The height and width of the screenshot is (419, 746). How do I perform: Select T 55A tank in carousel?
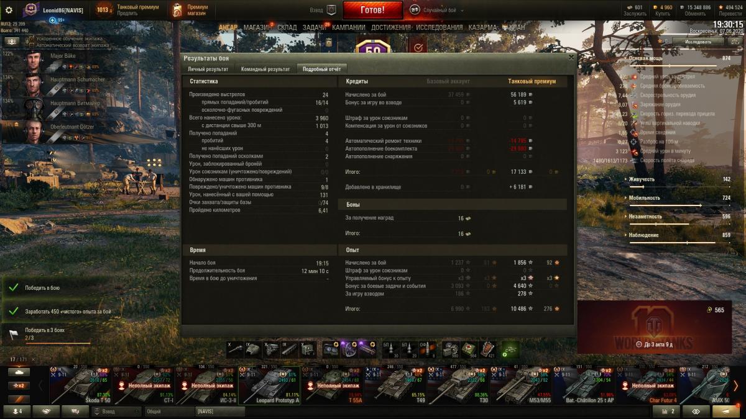333,385
